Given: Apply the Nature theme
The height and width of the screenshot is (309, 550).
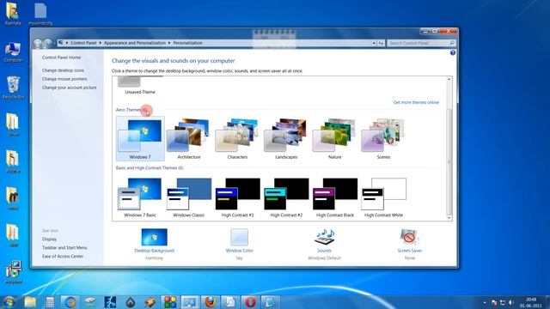Looking at the screenshot, I should click(334, 139).
